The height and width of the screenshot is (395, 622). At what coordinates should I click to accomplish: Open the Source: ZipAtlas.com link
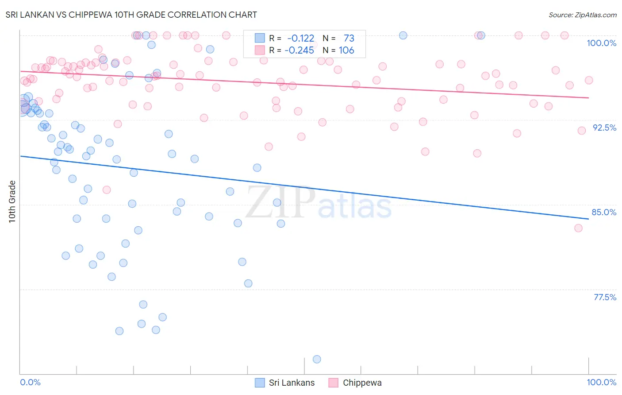583,15
